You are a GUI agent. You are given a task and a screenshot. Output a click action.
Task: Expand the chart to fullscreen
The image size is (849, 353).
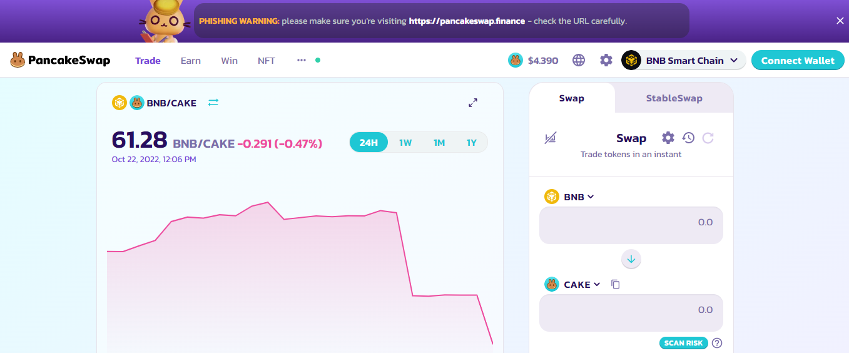(473, 103)
